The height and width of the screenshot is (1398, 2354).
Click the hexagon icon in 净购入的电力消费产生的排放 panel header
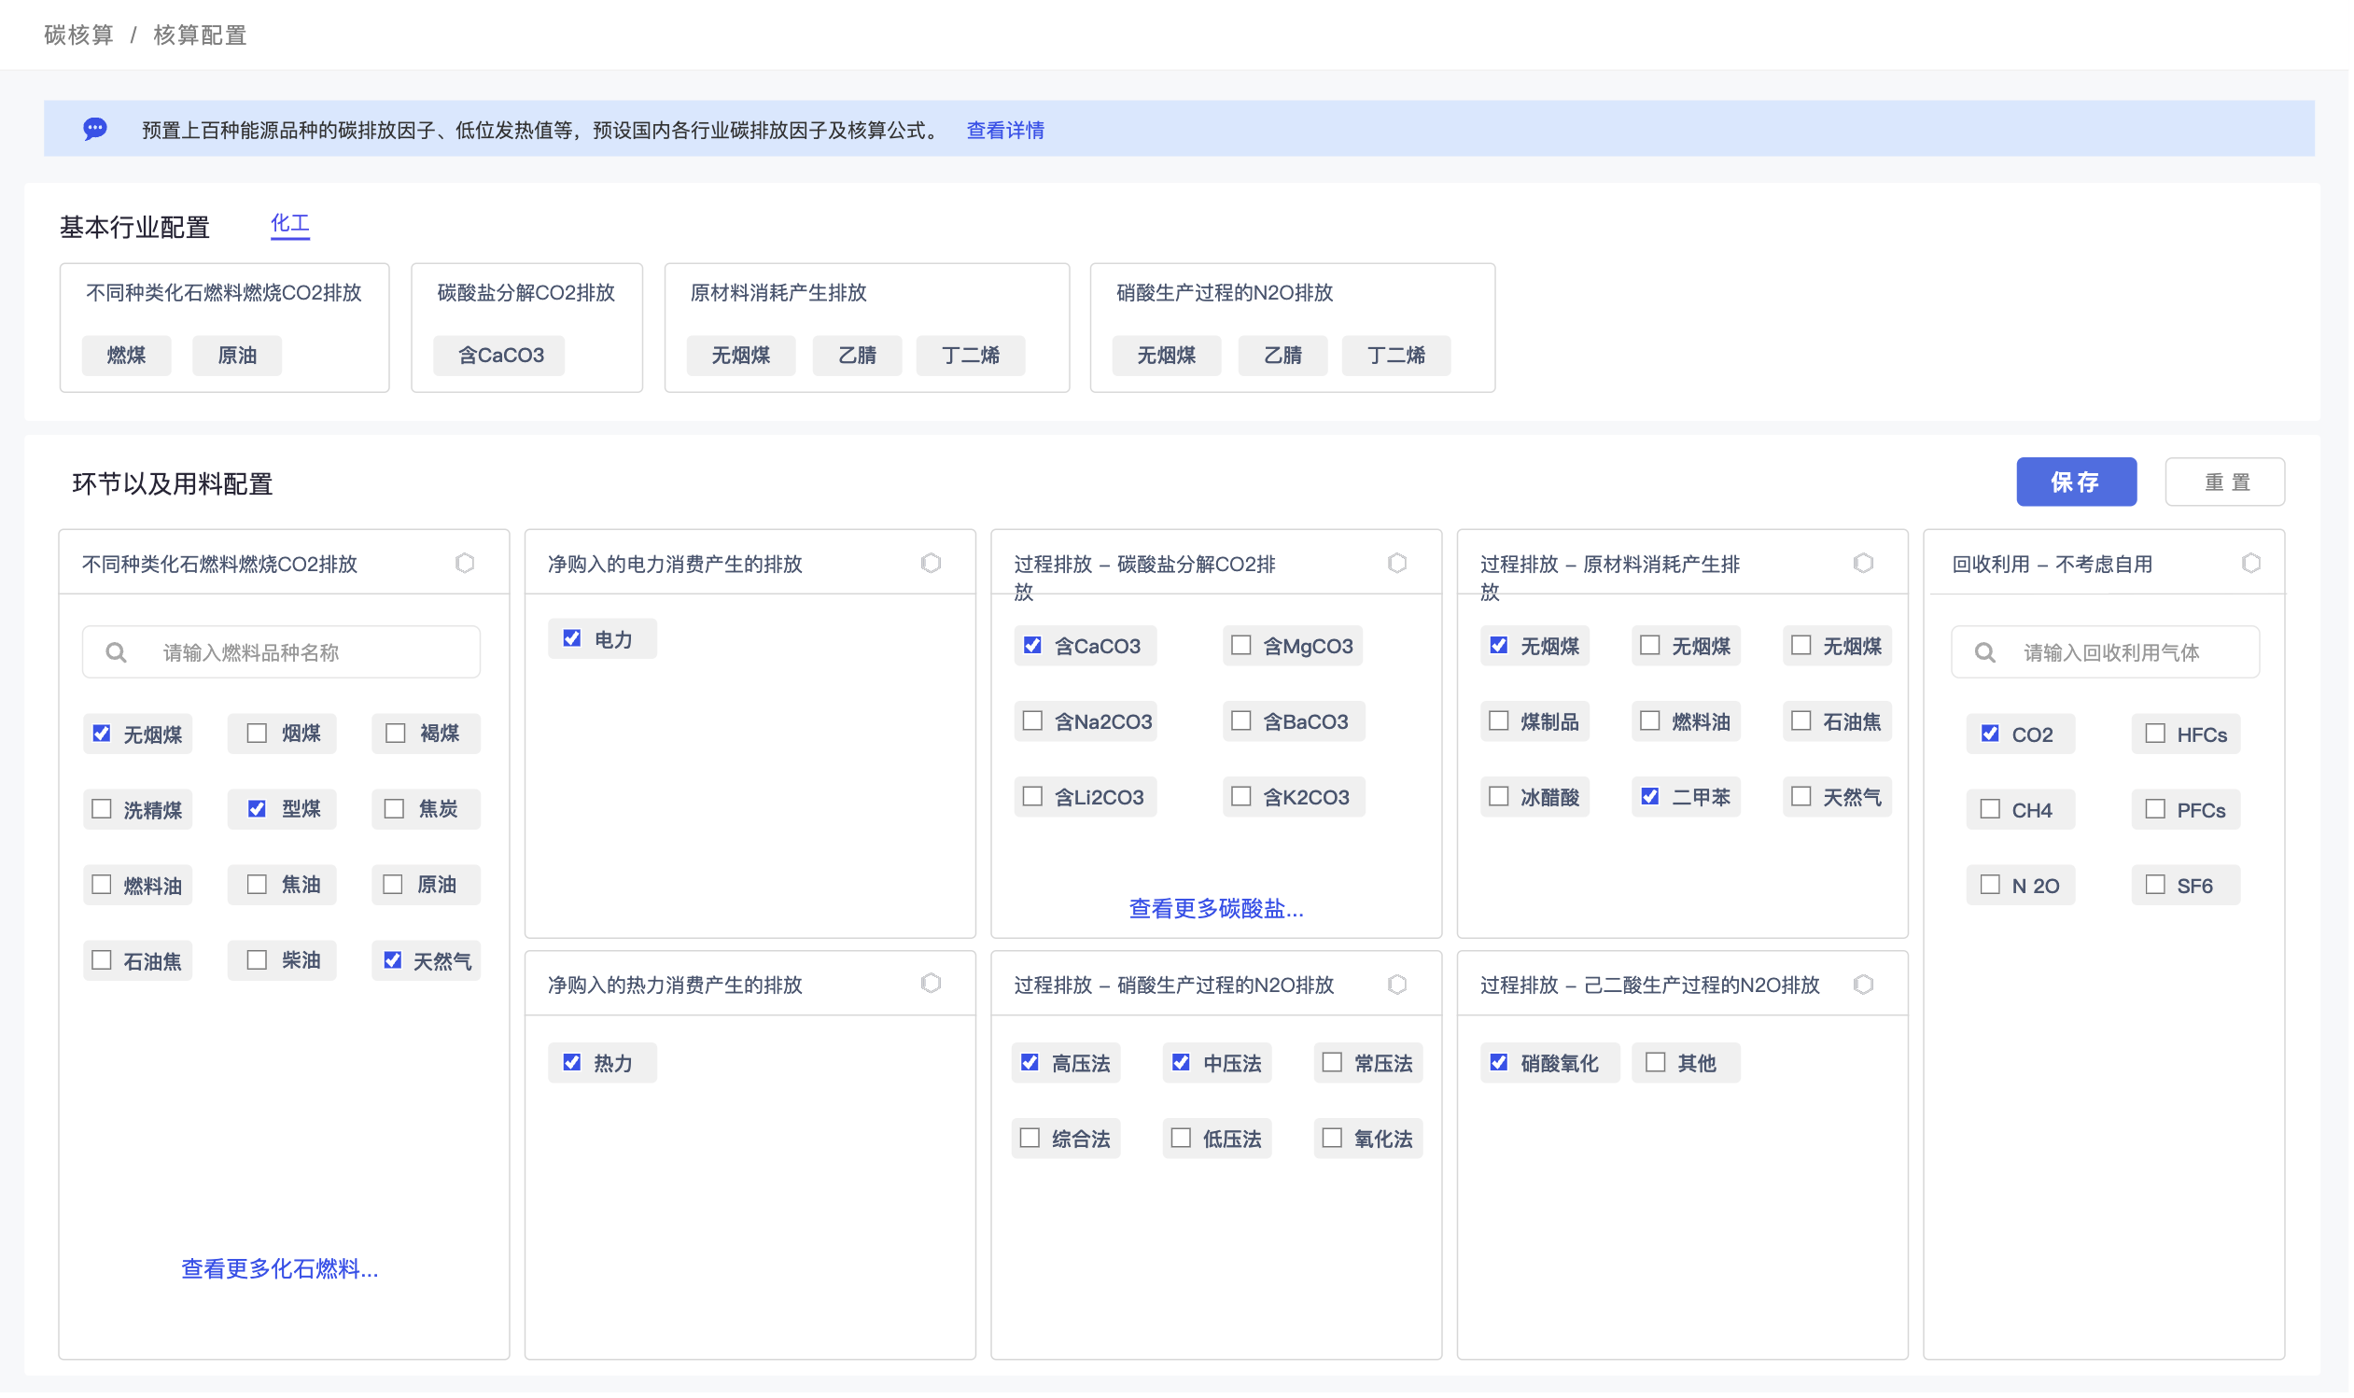[932, 565]
